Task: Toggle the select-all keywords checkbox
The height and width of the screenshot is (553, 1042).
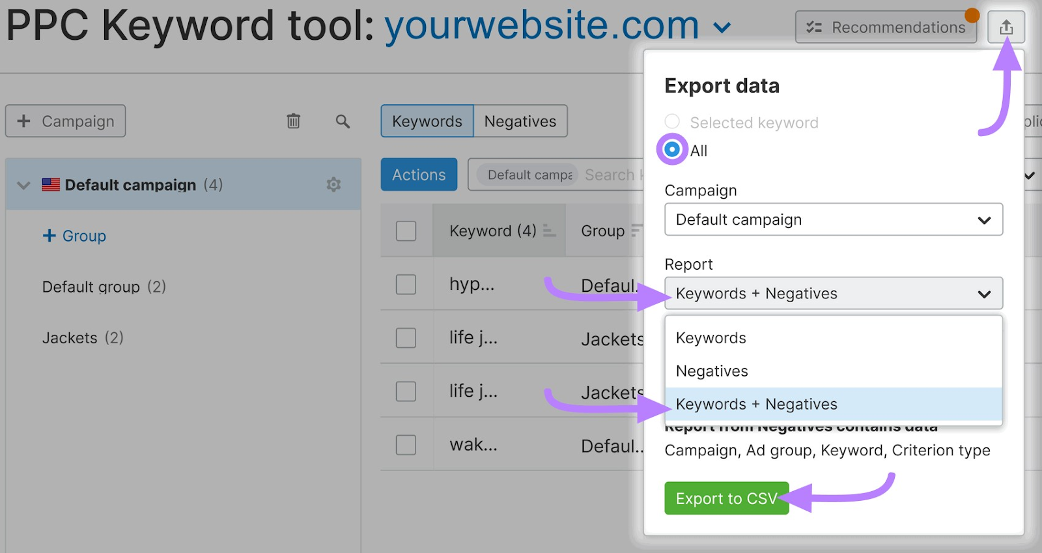Action: coord(406,231)
